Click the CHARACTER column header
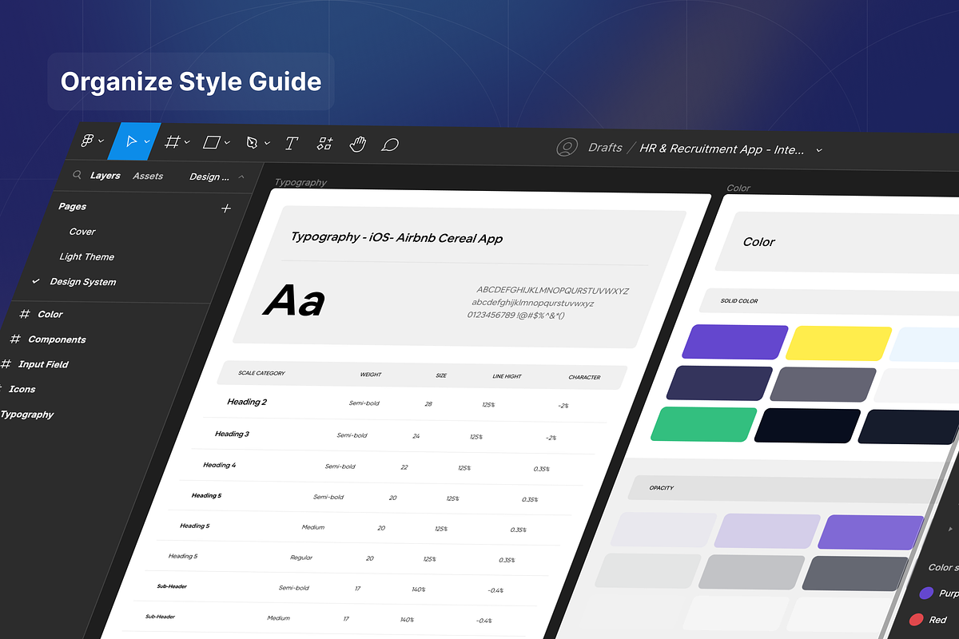959x639 pixels. coord(584,377)
